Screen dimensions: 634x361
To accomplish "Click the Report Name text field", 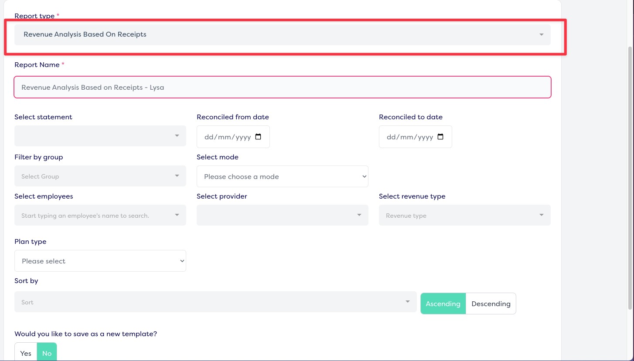I will (x=282, y=87).
